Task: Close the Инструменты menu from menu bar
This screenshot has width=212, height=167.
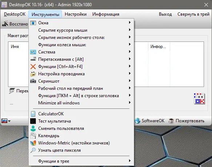Action: [45, 14]
